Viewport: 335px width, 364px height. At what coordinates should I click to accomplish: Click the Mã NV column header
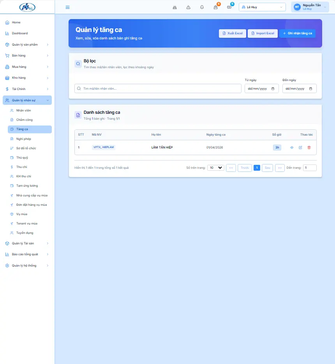pyautogui.click(x=97, y=134)
